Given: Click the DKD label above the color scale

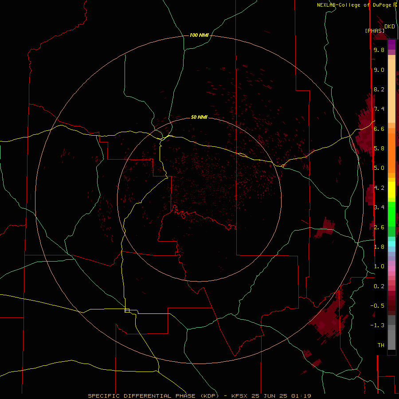Looking at the screenshot, I should click(390, 27).
